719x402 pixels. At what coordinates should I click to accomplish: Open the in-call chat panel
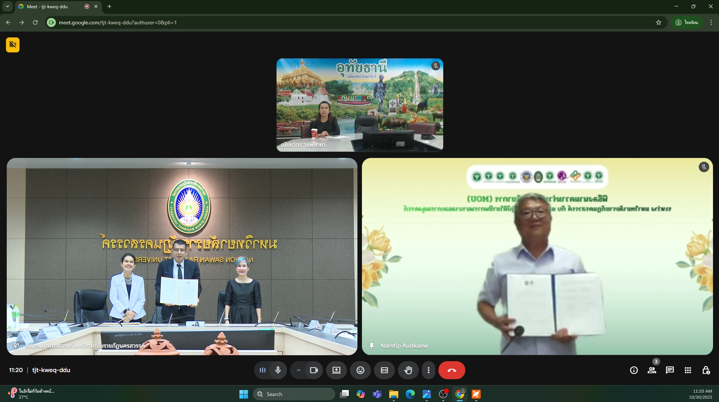(x=670, y=370)
